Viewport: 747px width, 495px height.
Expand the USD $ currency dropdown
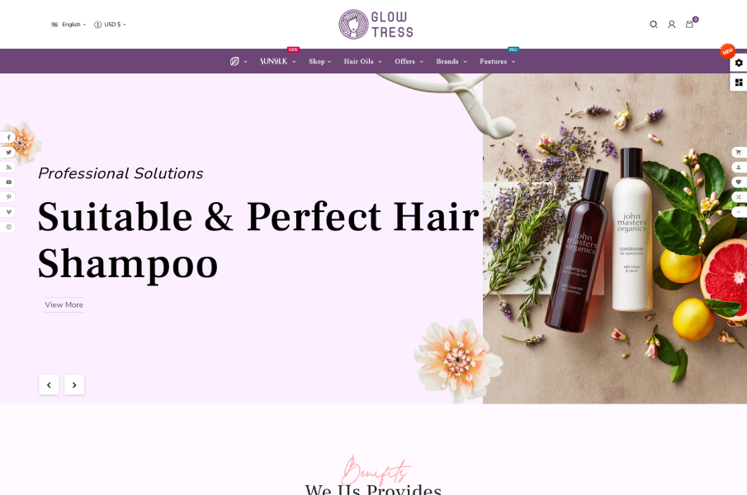pyautogui.click(x=110, y=24)
